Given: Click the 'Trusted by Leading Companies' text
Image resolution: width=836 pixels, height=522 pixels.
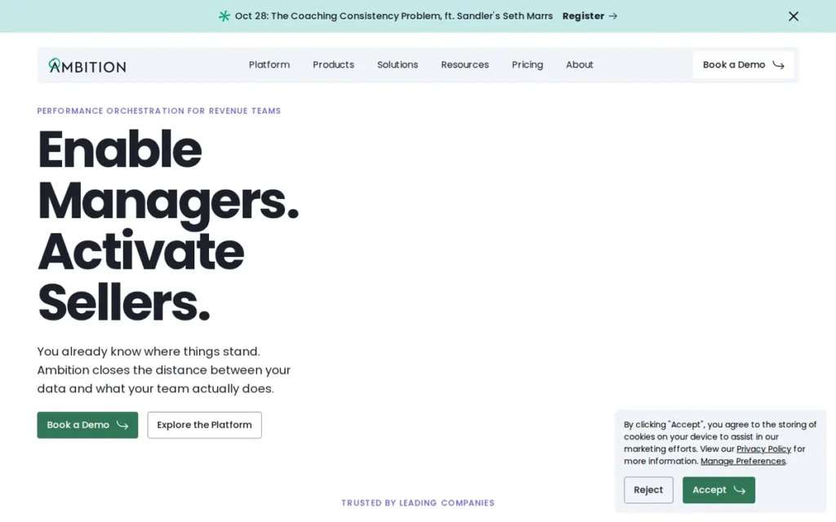Looking at the screenshot, I should [418, 502].
